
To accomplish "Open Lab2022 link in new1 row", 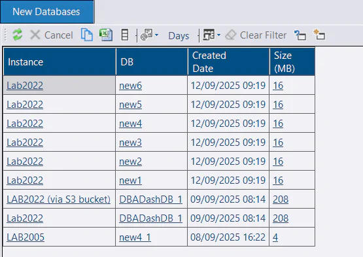I will pyautogui.click(x=25, y=180).
